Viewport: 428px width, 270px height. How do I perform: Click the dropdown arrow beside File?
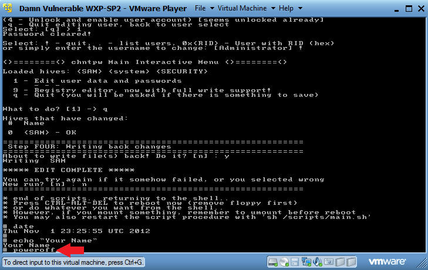[212, 8]
